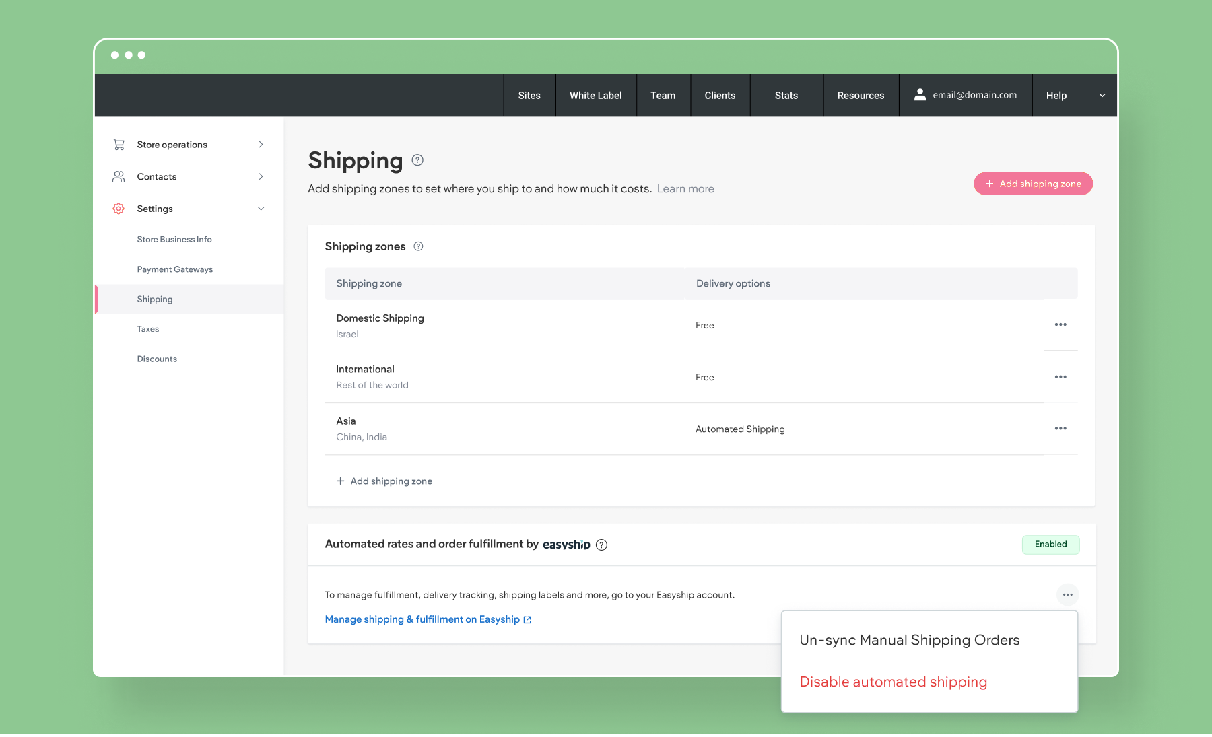Click the Easyship help question mark icon
The width and height of the screenshot is (1212, 737).
point(601,545)
